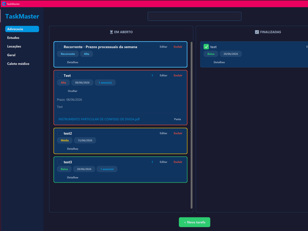The width and height of the screenshot is (308, 231).
Task: Click the test2 task title
Action: click(68, 133)
